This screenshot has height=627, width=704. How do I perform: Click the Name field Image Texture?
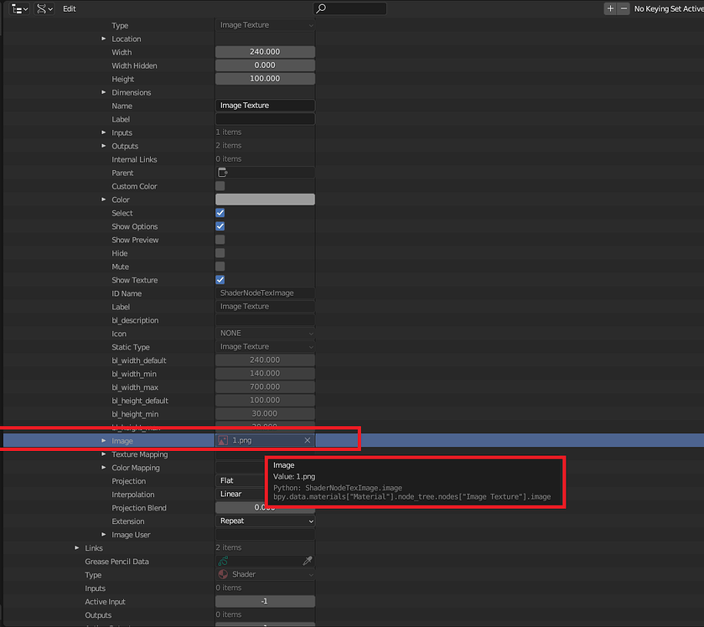point(265,106)
